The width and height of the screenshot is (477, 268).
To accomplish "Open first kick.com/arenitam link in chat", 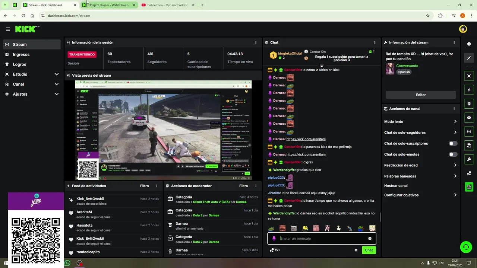I will pos(306,139).
